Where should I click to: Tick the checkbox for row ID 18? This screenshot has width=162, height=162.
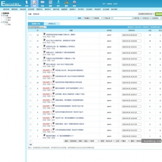30,35
